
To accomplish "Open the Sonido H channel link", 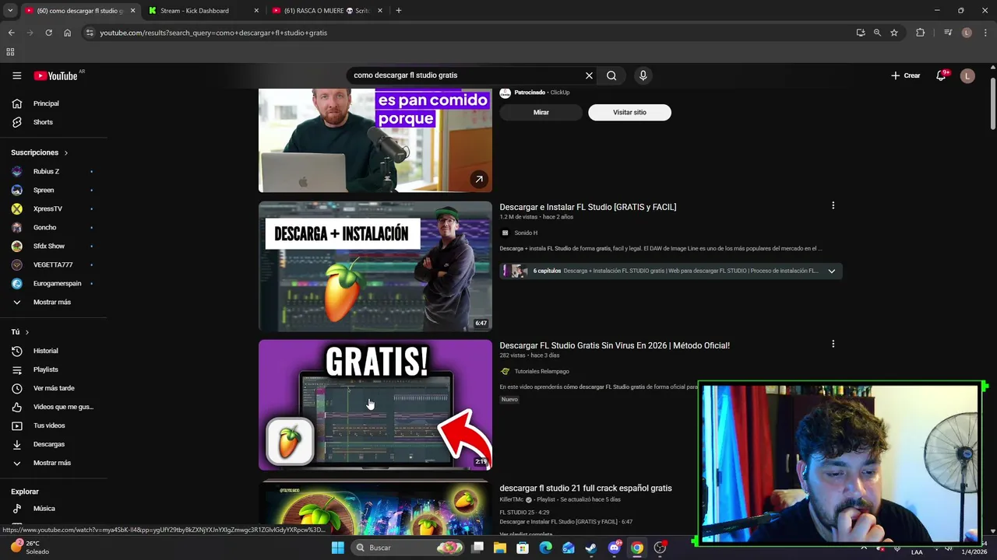I will point(526,233).
